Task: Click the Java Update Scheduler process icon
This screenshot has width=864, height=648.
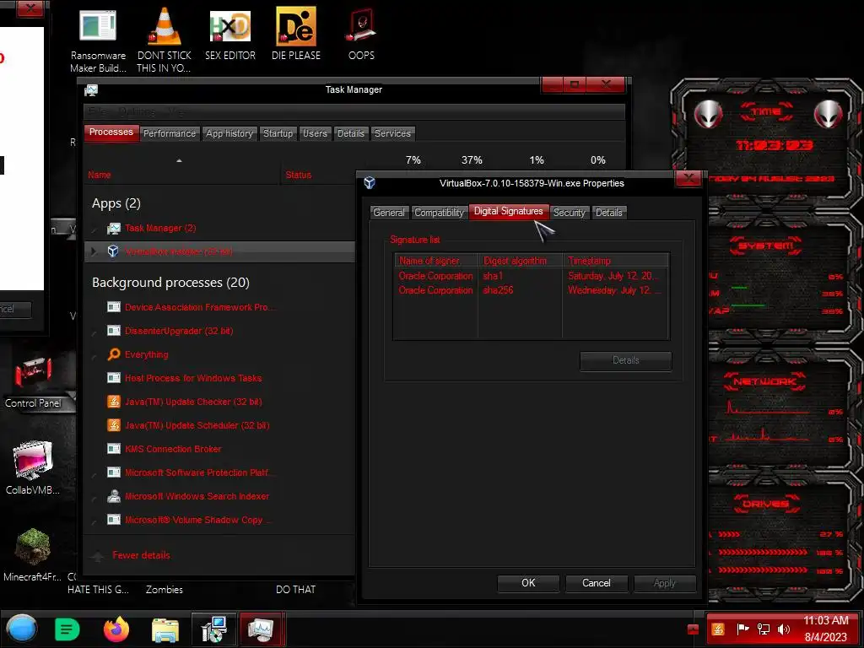Action: (x=114, y=425)
